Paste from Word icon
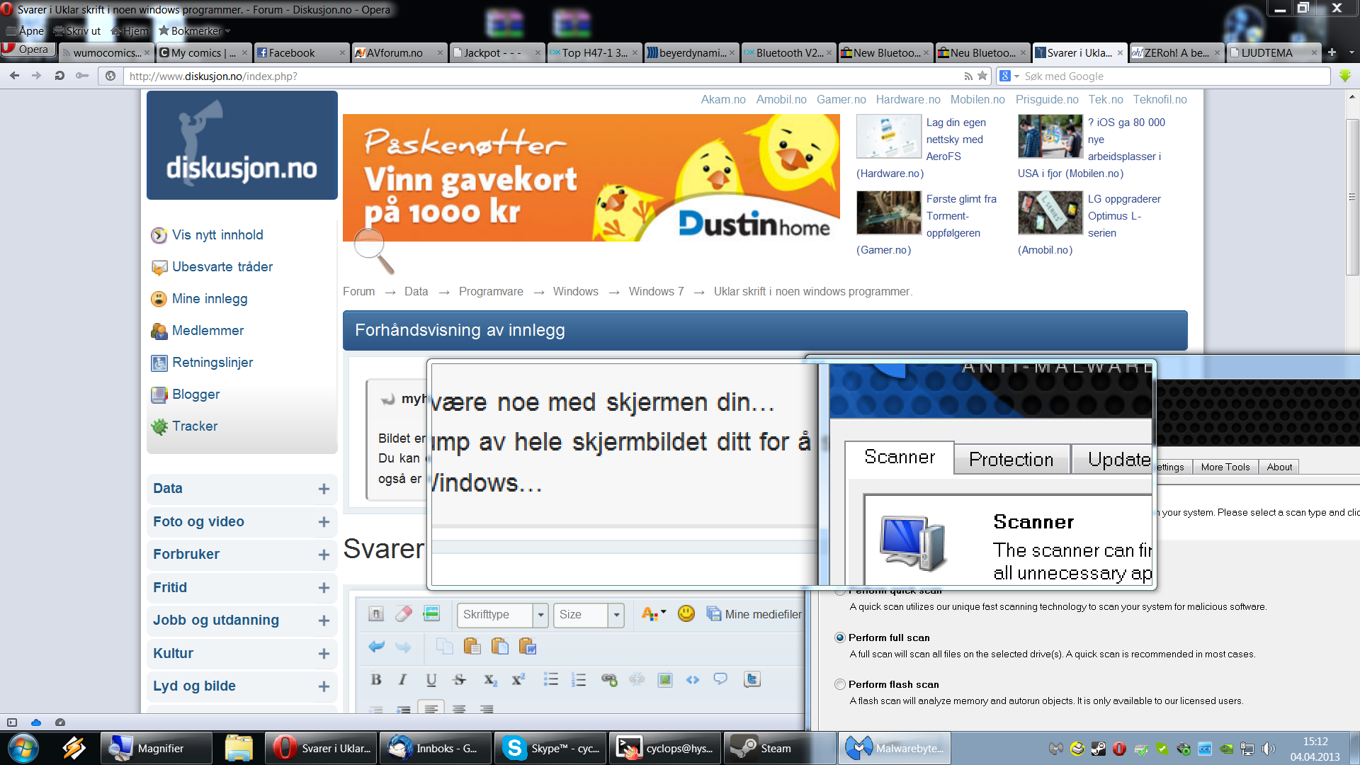The image size is (1360, 765). [527, 646]
